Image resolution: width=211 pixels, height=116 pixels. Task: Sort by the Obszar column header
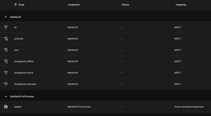(x=125, y=5)
